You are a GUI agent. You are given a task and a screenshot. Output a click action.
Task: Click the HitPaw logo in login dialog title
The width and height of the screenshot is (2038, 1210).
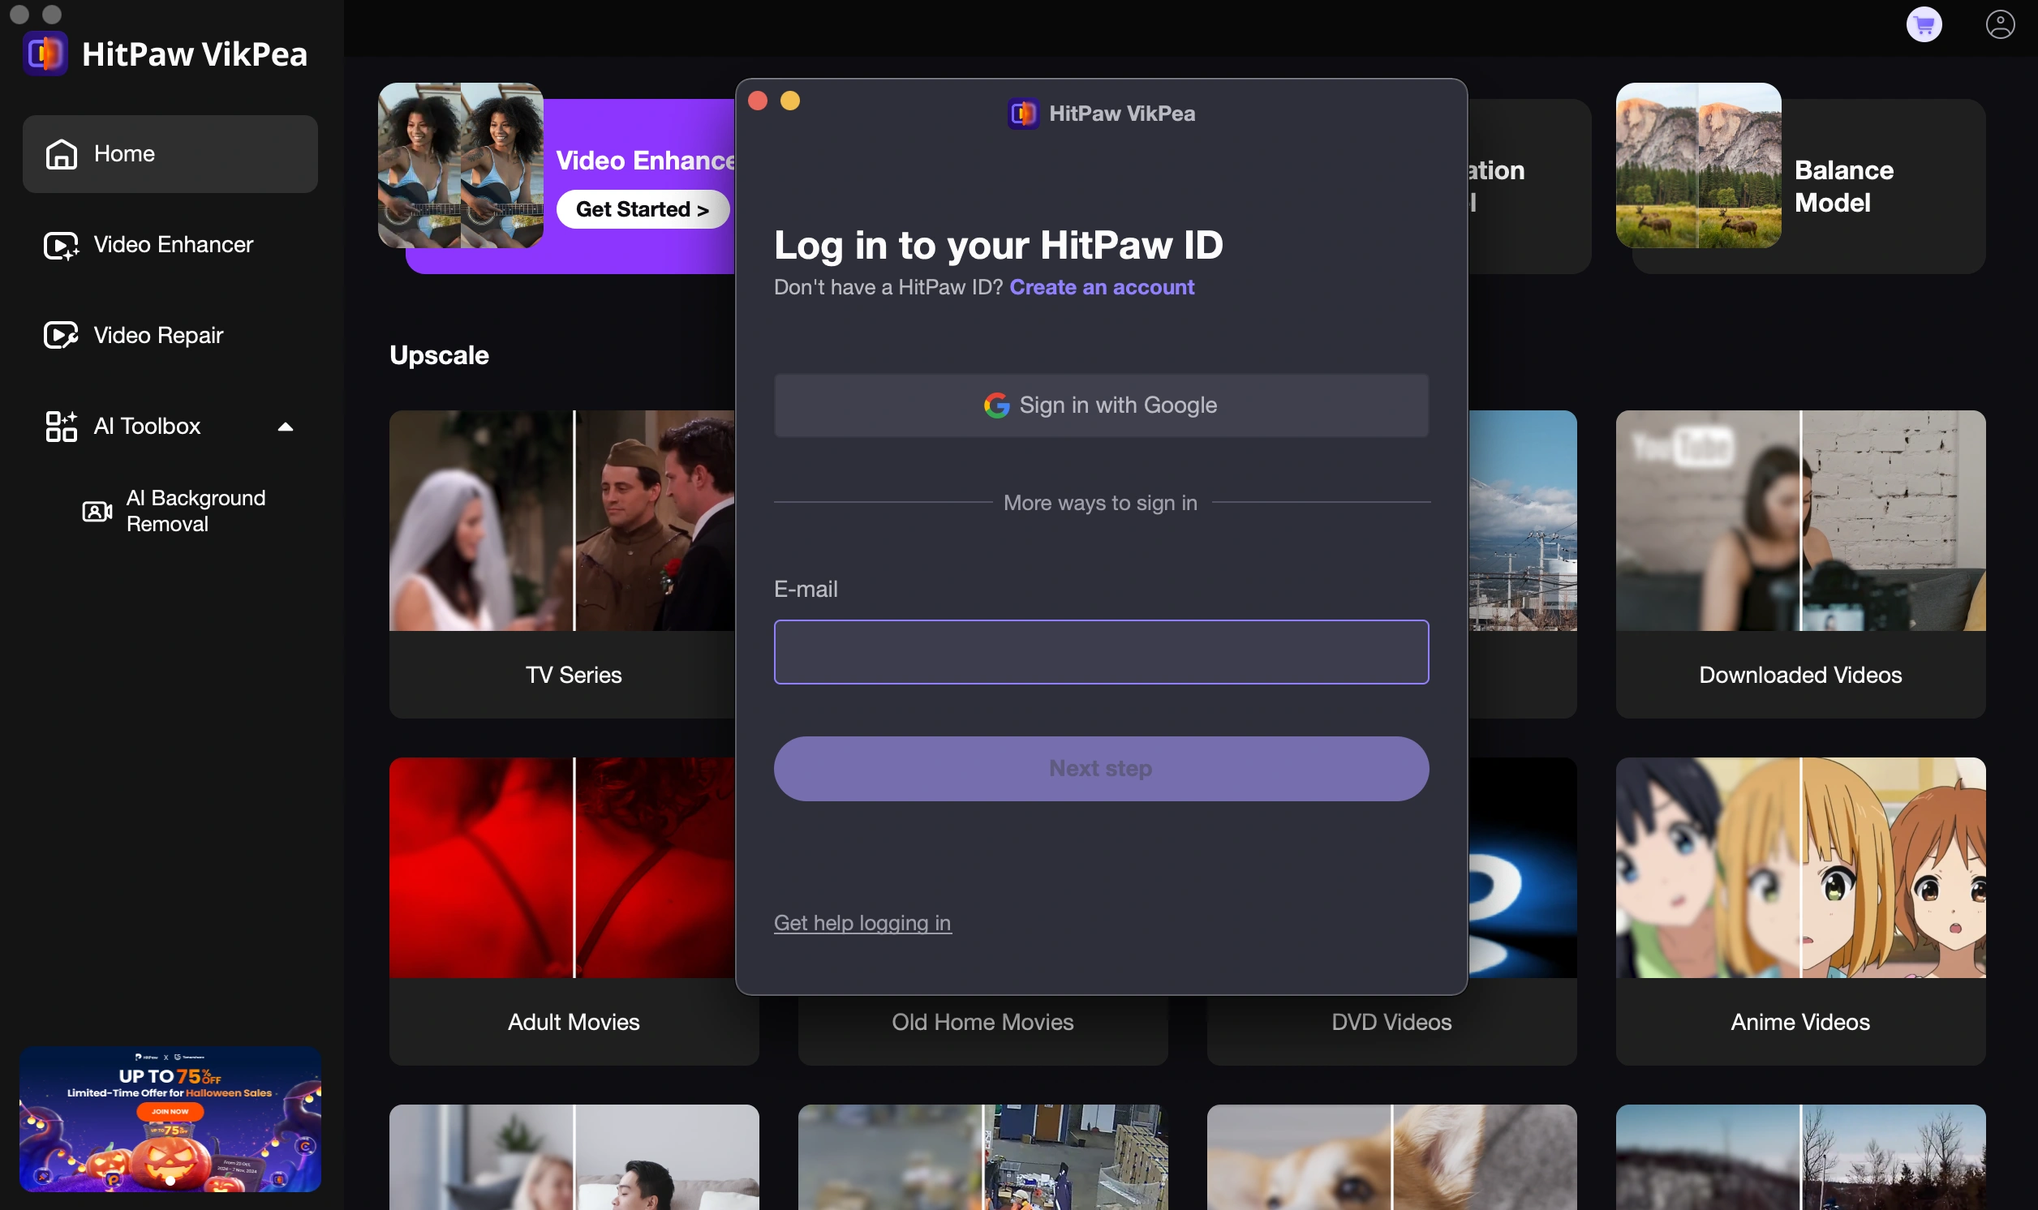[x=1023, y=114]
